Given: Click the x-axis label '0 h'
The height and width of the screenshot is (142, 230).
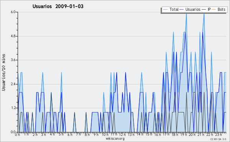Looking at the screenshot, I should (x=18, y=134).
